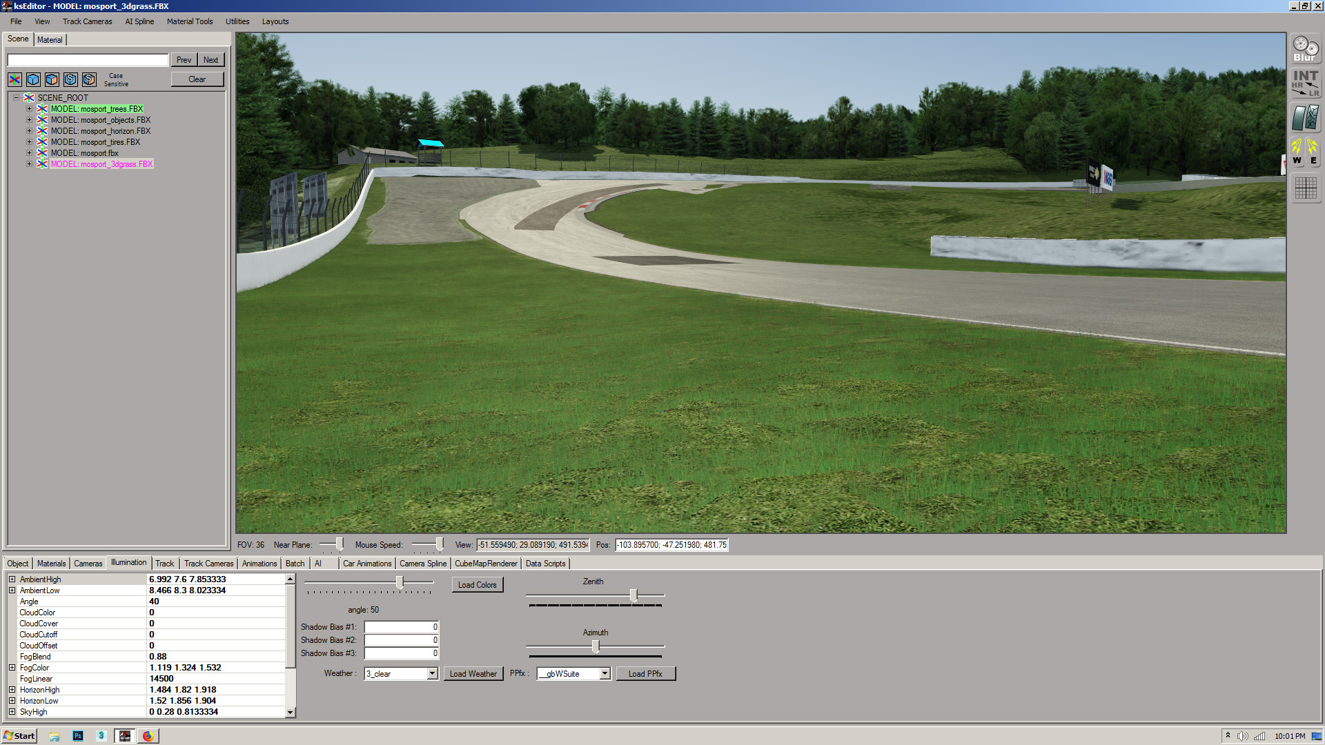Click the Load Weather button

(473, 673)
